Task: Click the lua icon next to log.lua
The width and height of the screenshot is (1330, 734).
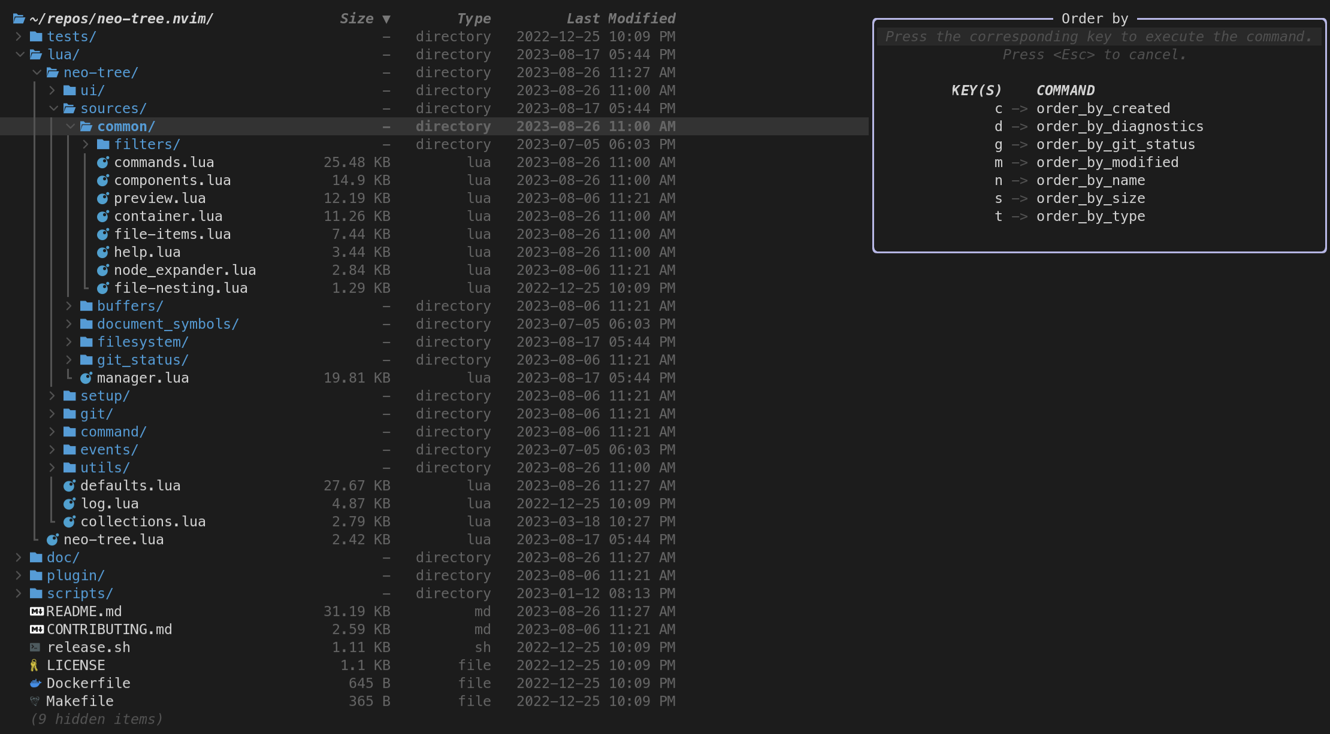Action: (x=69, y=504)
